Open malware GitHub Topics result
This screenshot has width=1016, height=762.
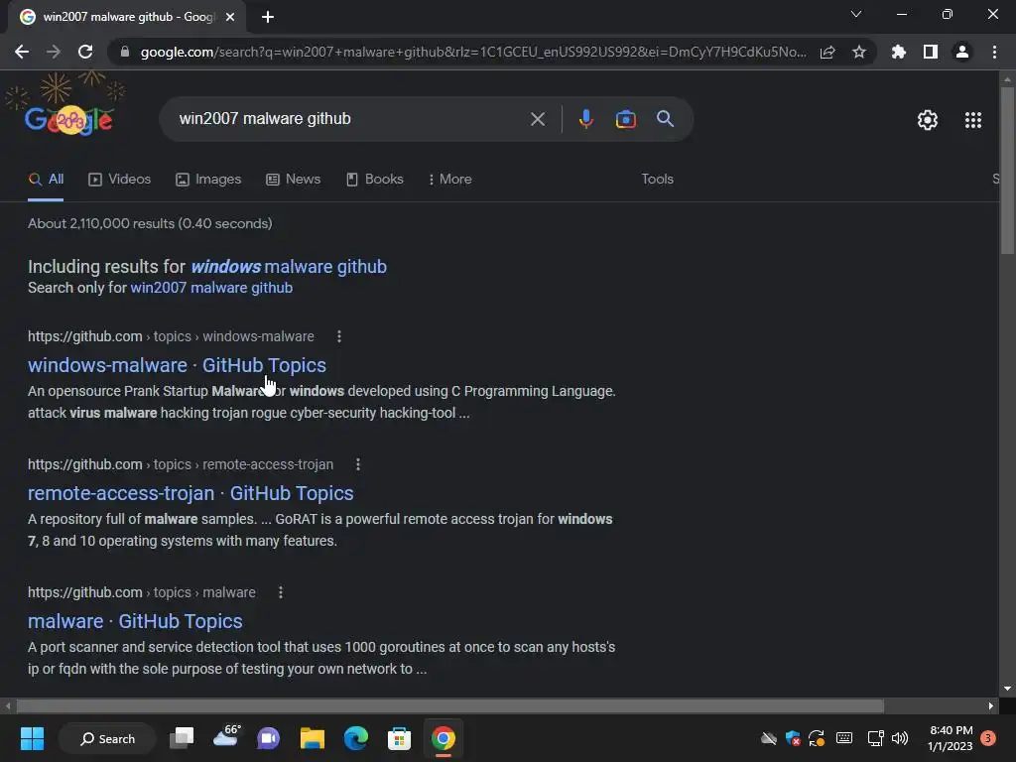click(135, 621)
